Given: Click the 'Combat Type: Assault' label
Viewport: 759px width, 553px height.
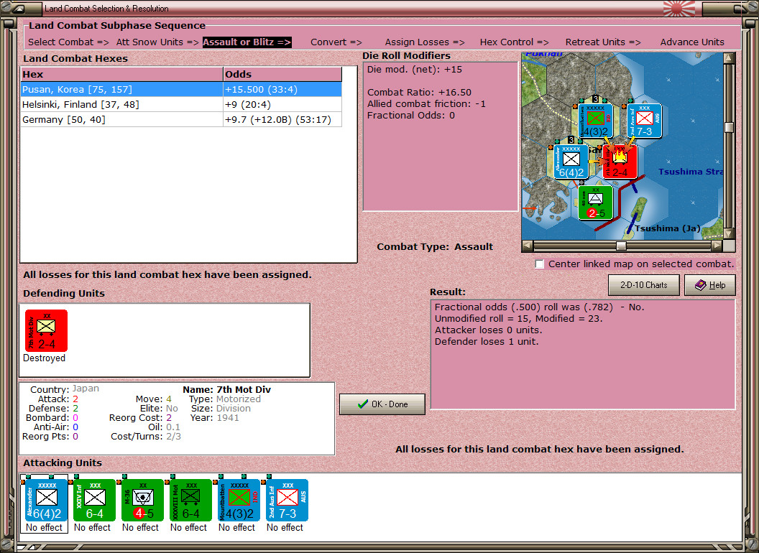Looking at the screenshot, I should pyautogui.click(x=435, y=247).
